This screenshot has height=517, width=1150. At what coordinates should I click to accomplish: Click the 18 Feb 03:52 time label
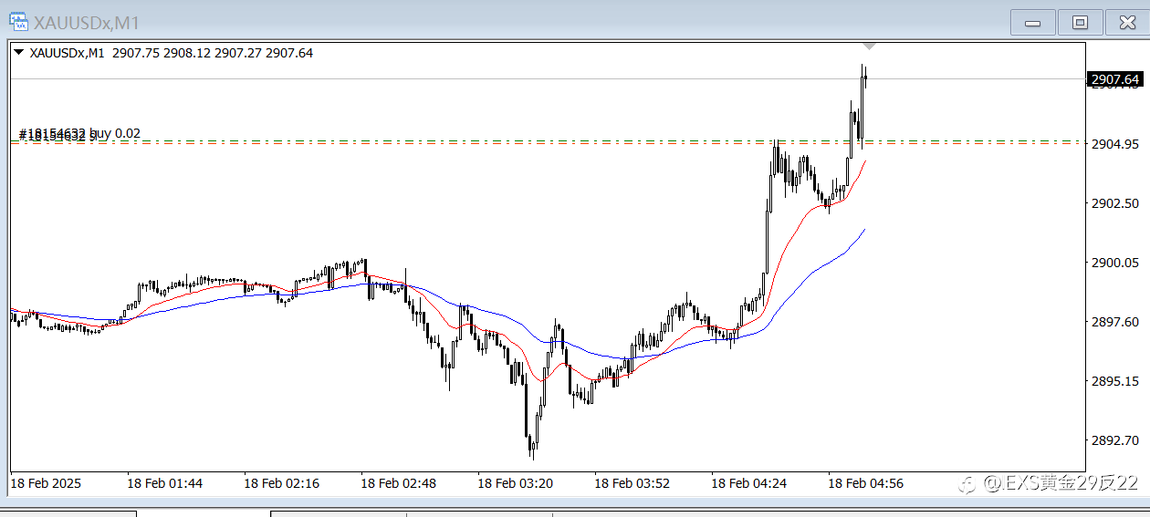click(632, 483)
